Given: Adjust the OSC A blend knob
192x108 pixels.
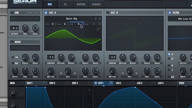Looking at the screenshot, I should (71, 57).
